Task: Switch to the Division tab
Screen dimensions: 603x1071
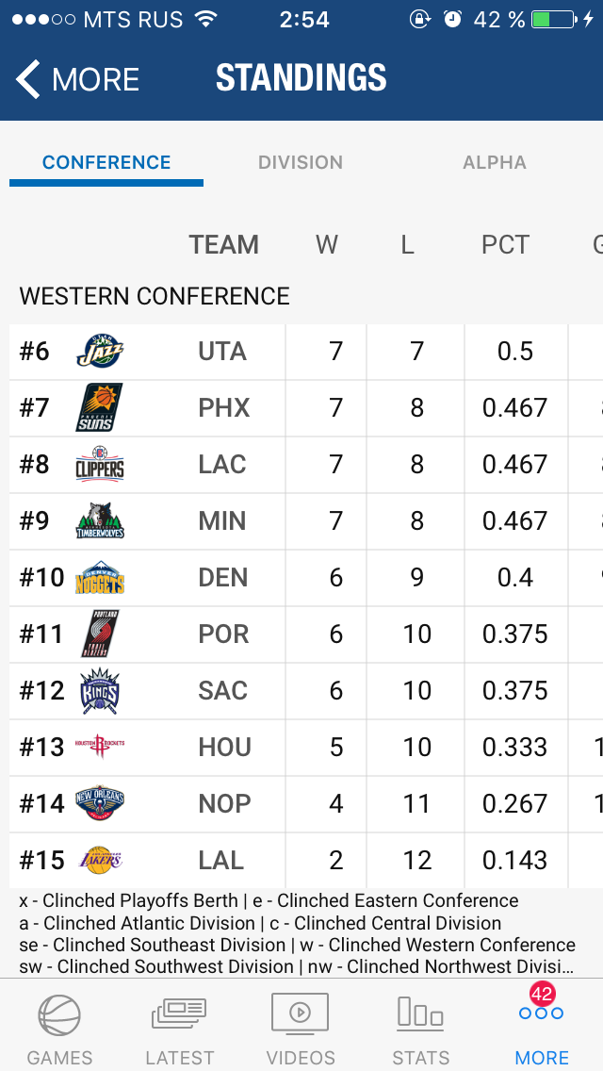Action: click(301, 162)
